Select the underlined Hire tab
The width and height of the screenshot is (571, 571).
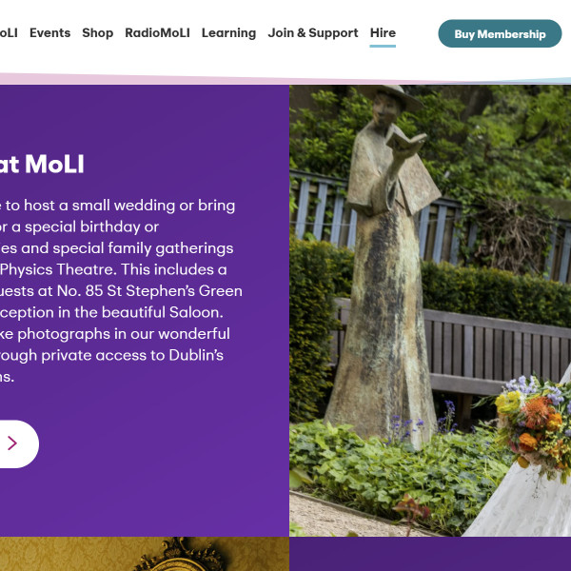(383, 32)
